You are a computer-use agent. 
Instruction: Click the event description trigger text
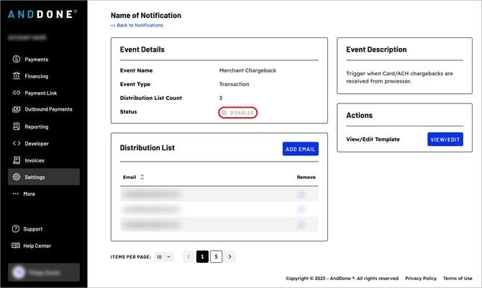coord(399,77)
